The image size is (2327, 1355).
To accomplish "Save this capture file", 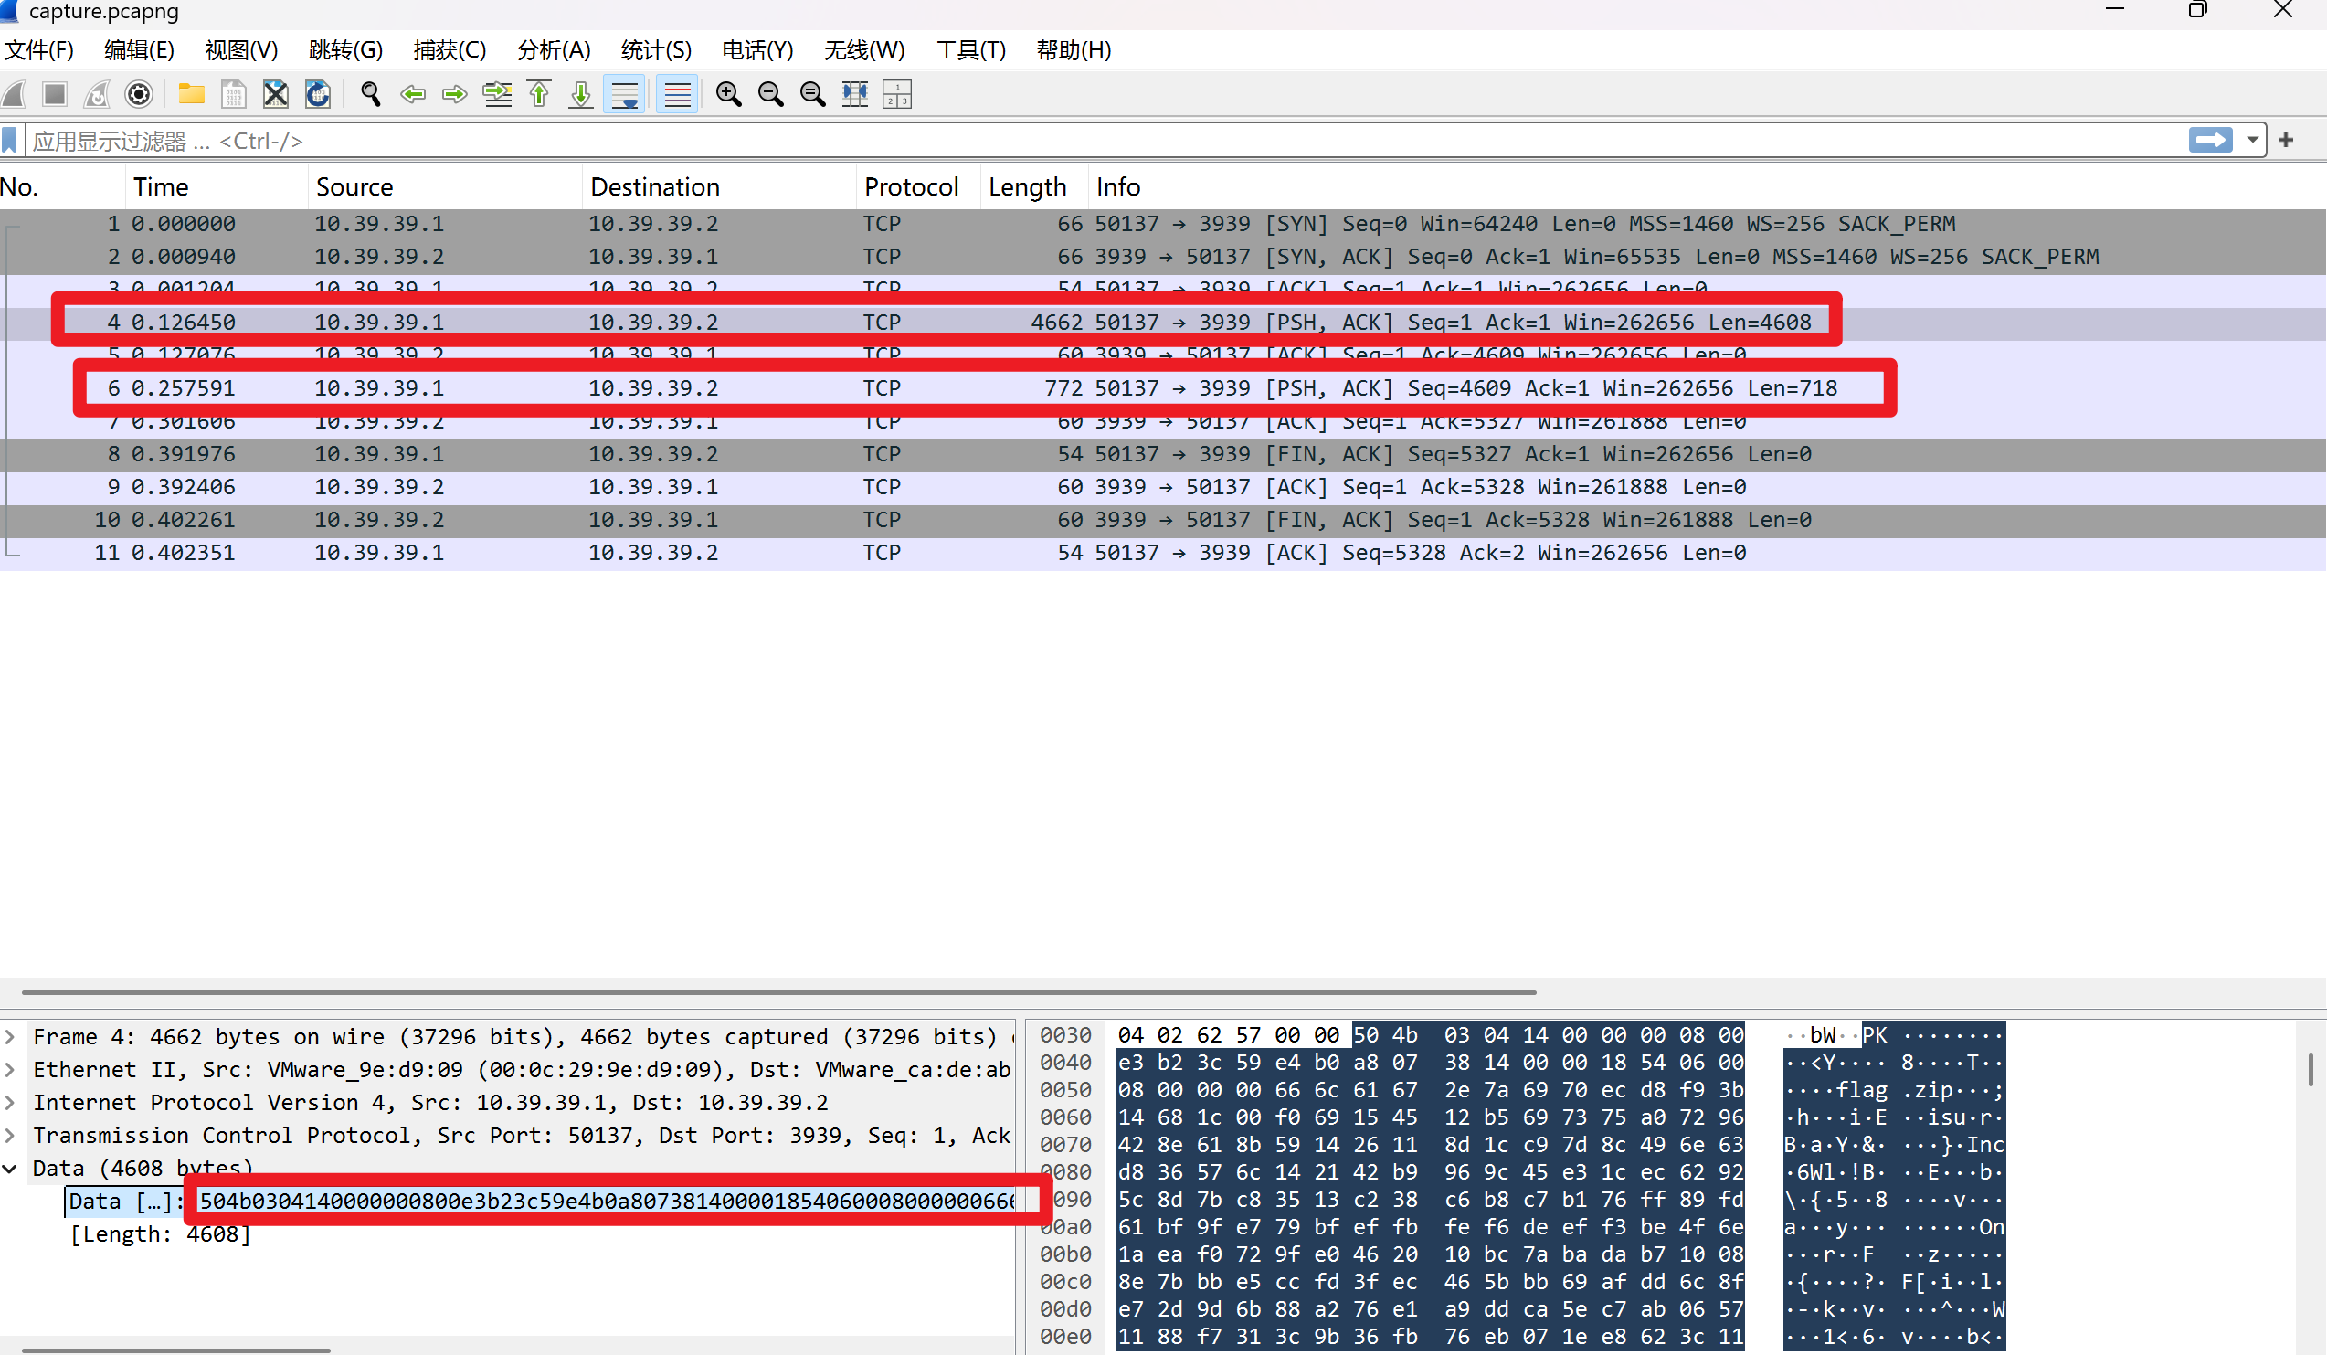I will [x=234, y=94].
